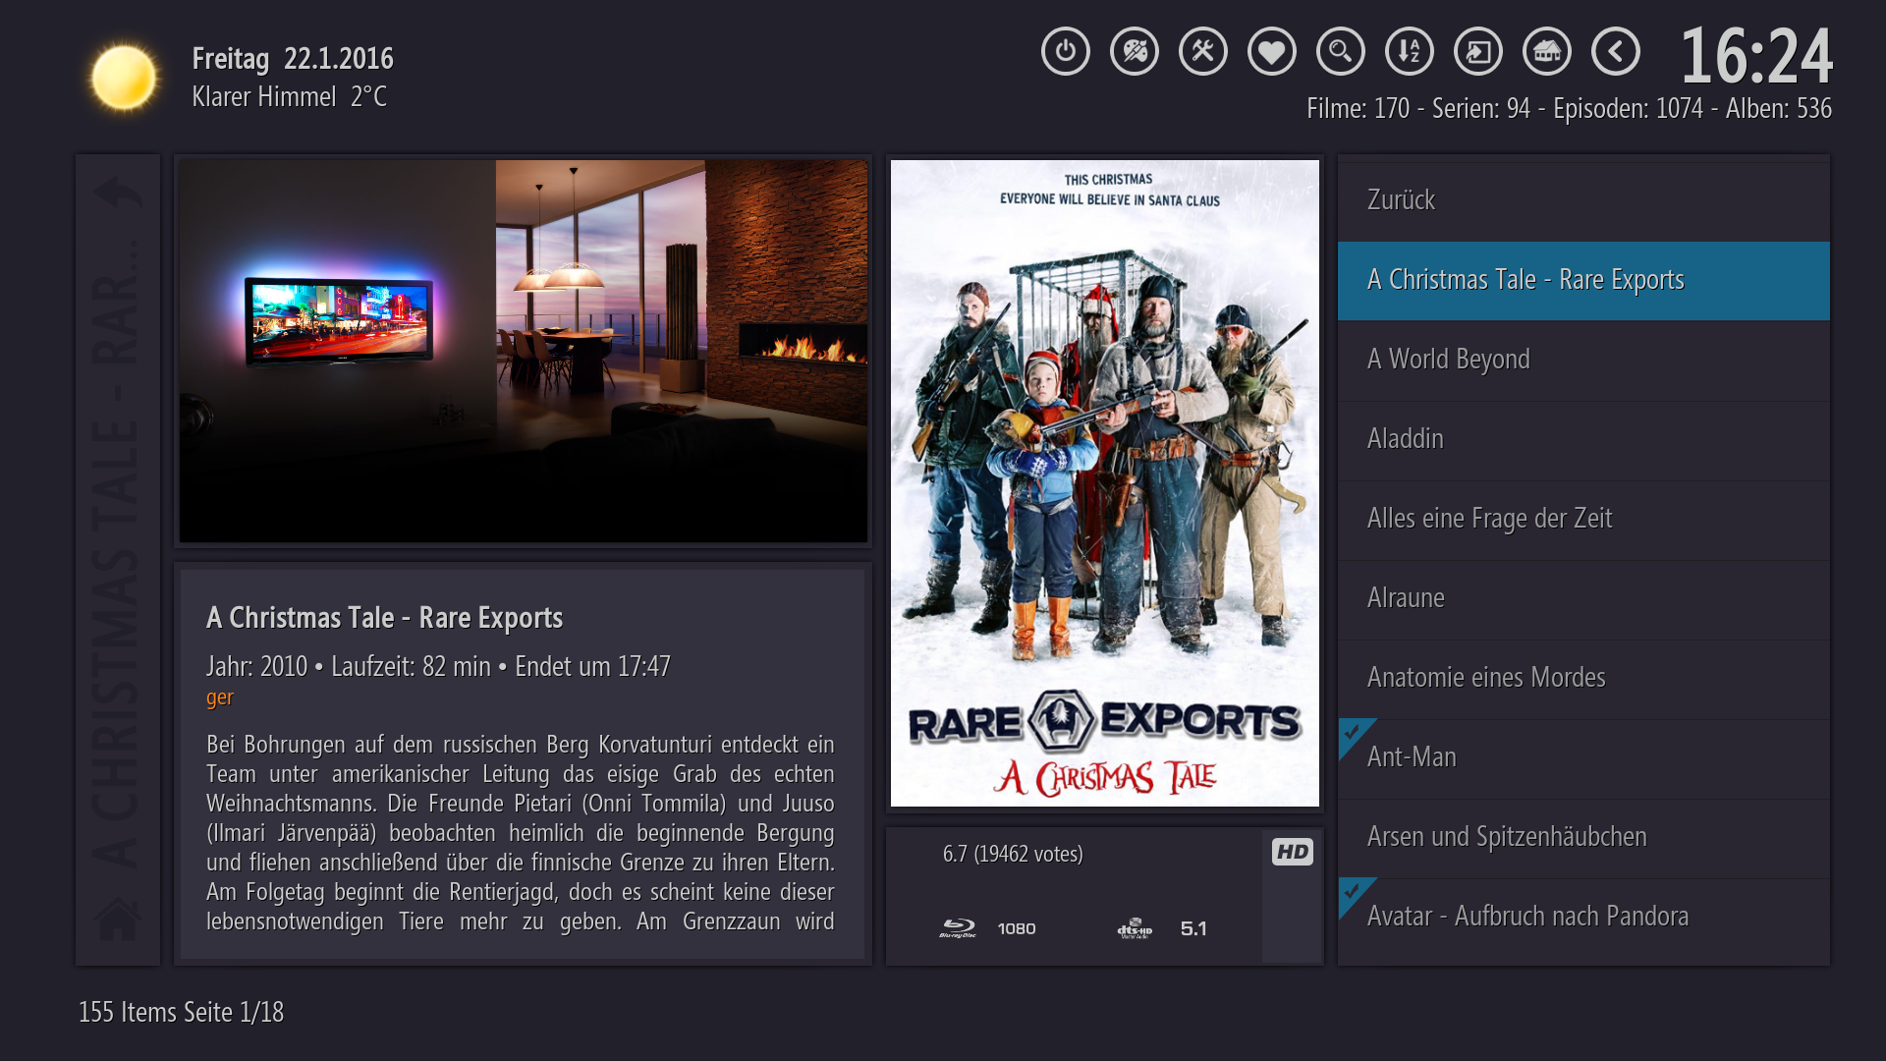Select Arsen und Spitzenhäubchen
This screenshot has height=1061, width=1886.
tap(1583, 837)
